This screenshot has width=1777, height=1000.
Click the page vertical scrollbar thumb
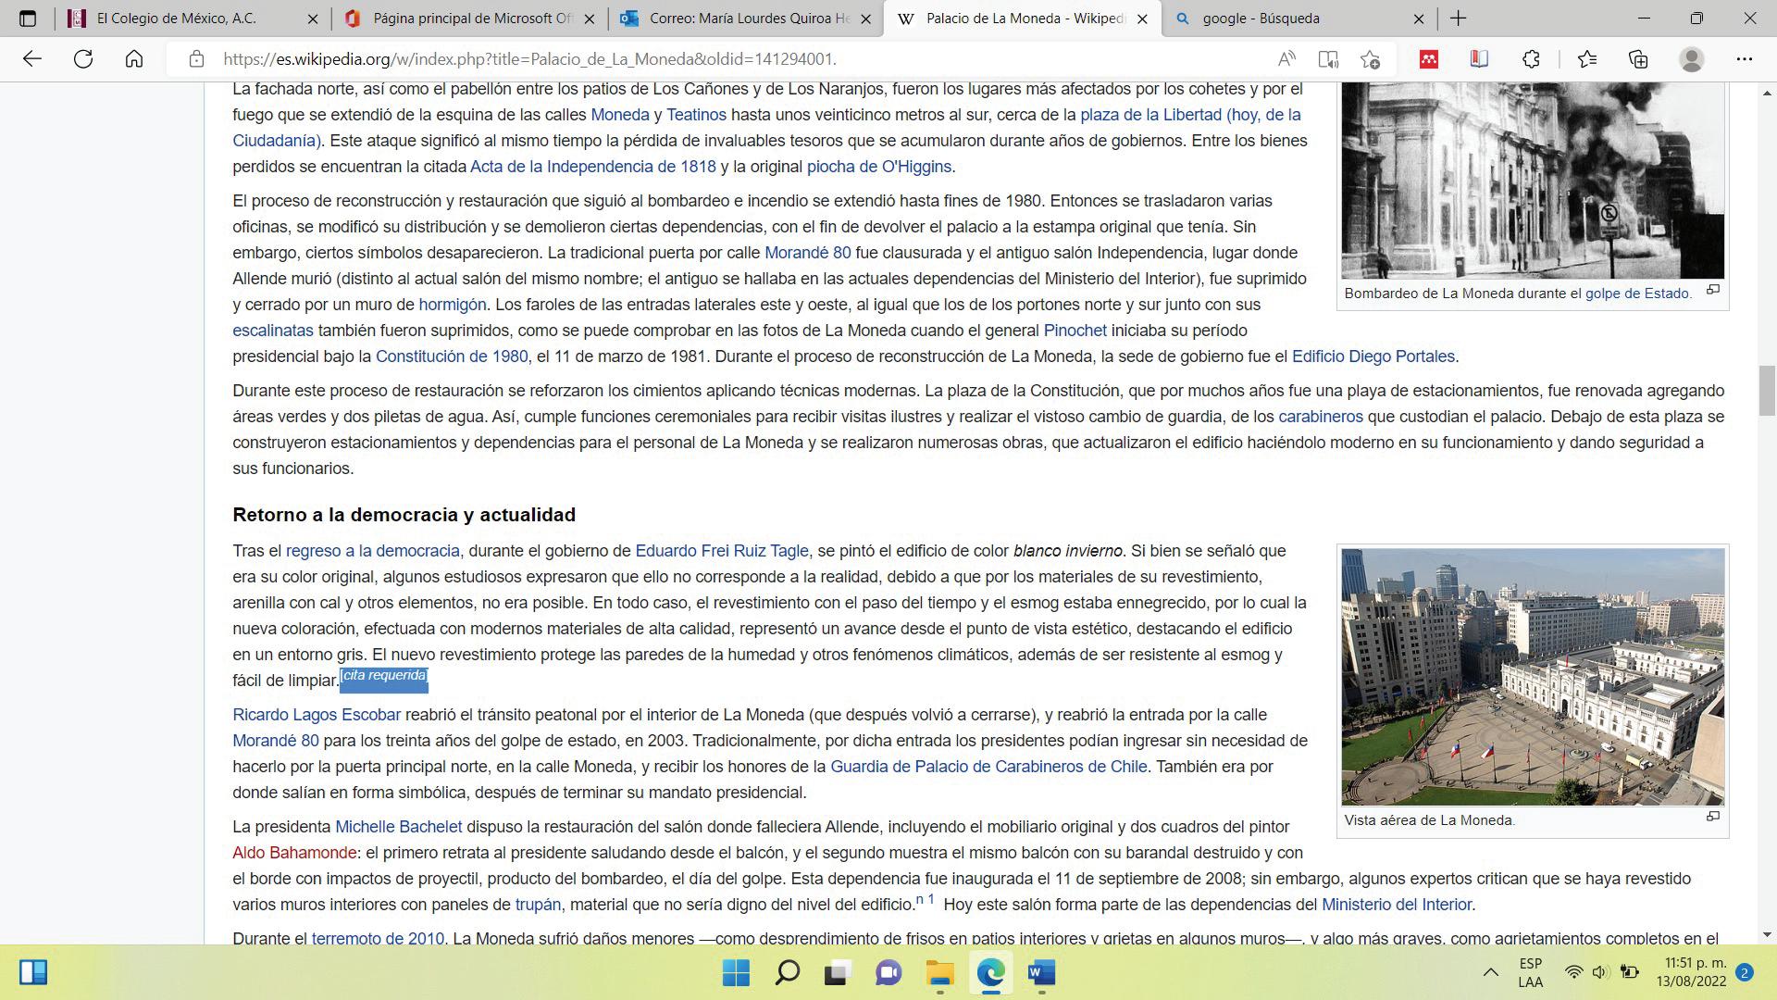pyautogui.click(x=1767, y=391)
